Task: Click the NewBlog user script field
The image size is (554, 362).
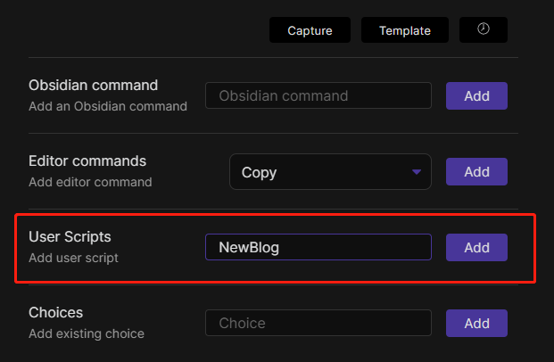Action: click(x=318, y=247)
